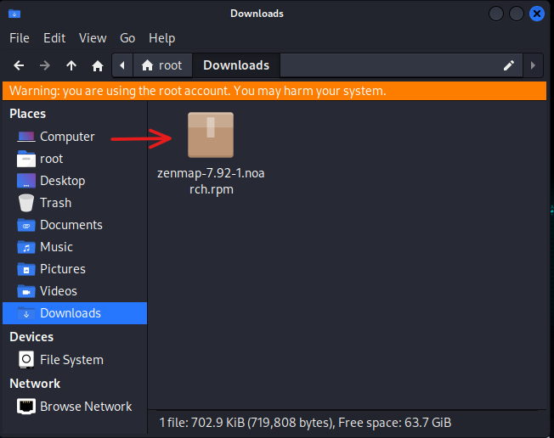
Task: Open Documents in the sidebar
Action: coord(75,225)
